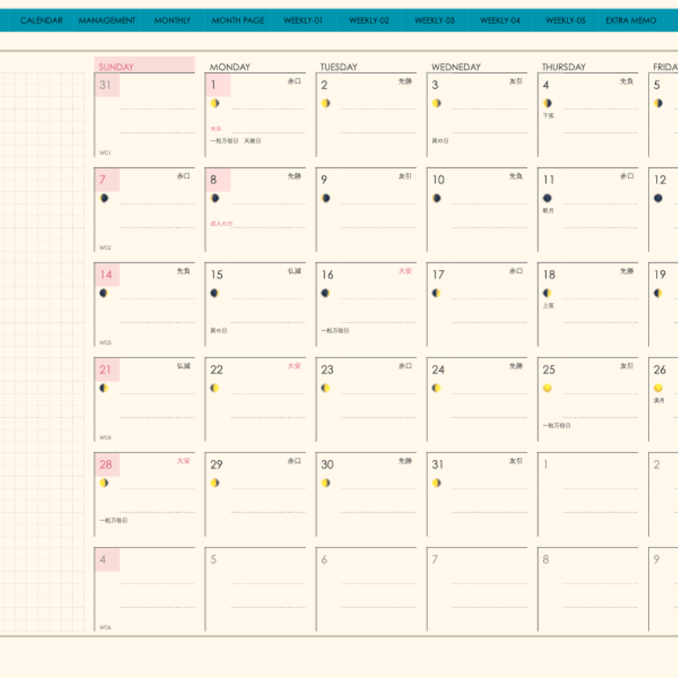Click the moon icon on the 22nd

[x=214, y=388]
